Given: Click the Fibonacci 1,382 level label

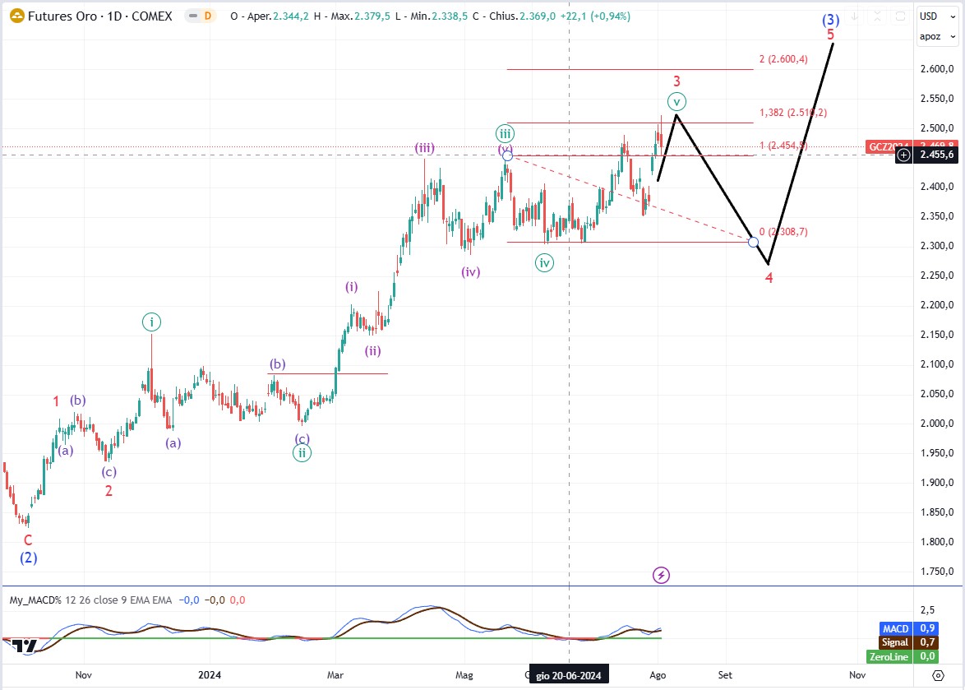Looking at the screenshot, I should pos(792,113).
